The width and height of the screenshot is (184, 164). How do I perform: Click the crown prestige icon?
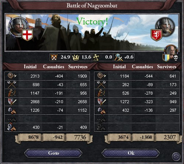76,58
